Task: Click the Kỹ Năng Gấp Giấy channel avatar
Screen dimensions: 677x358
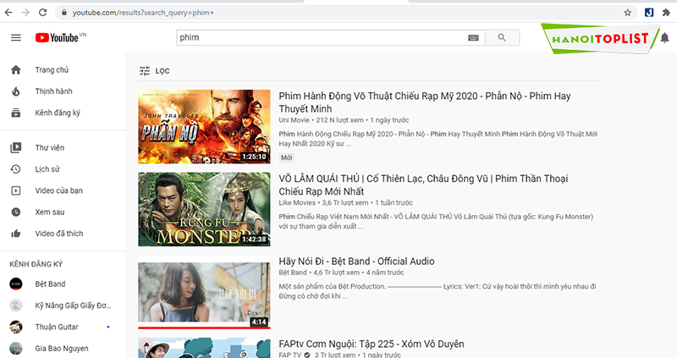Action: (16, 306)
